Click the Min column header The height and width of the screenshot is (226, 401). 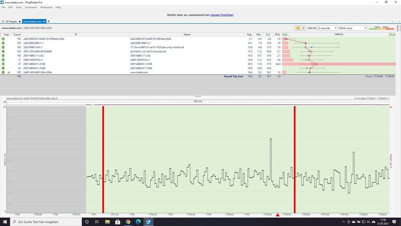[x=259, y=34]
